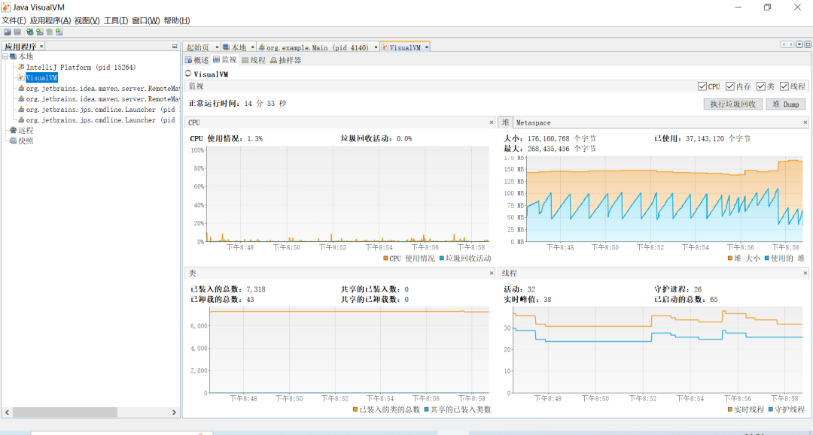Screen dimensions: 813x435
Task: Uncheck the CPU checkbox
Action: (x=702, y=86)
